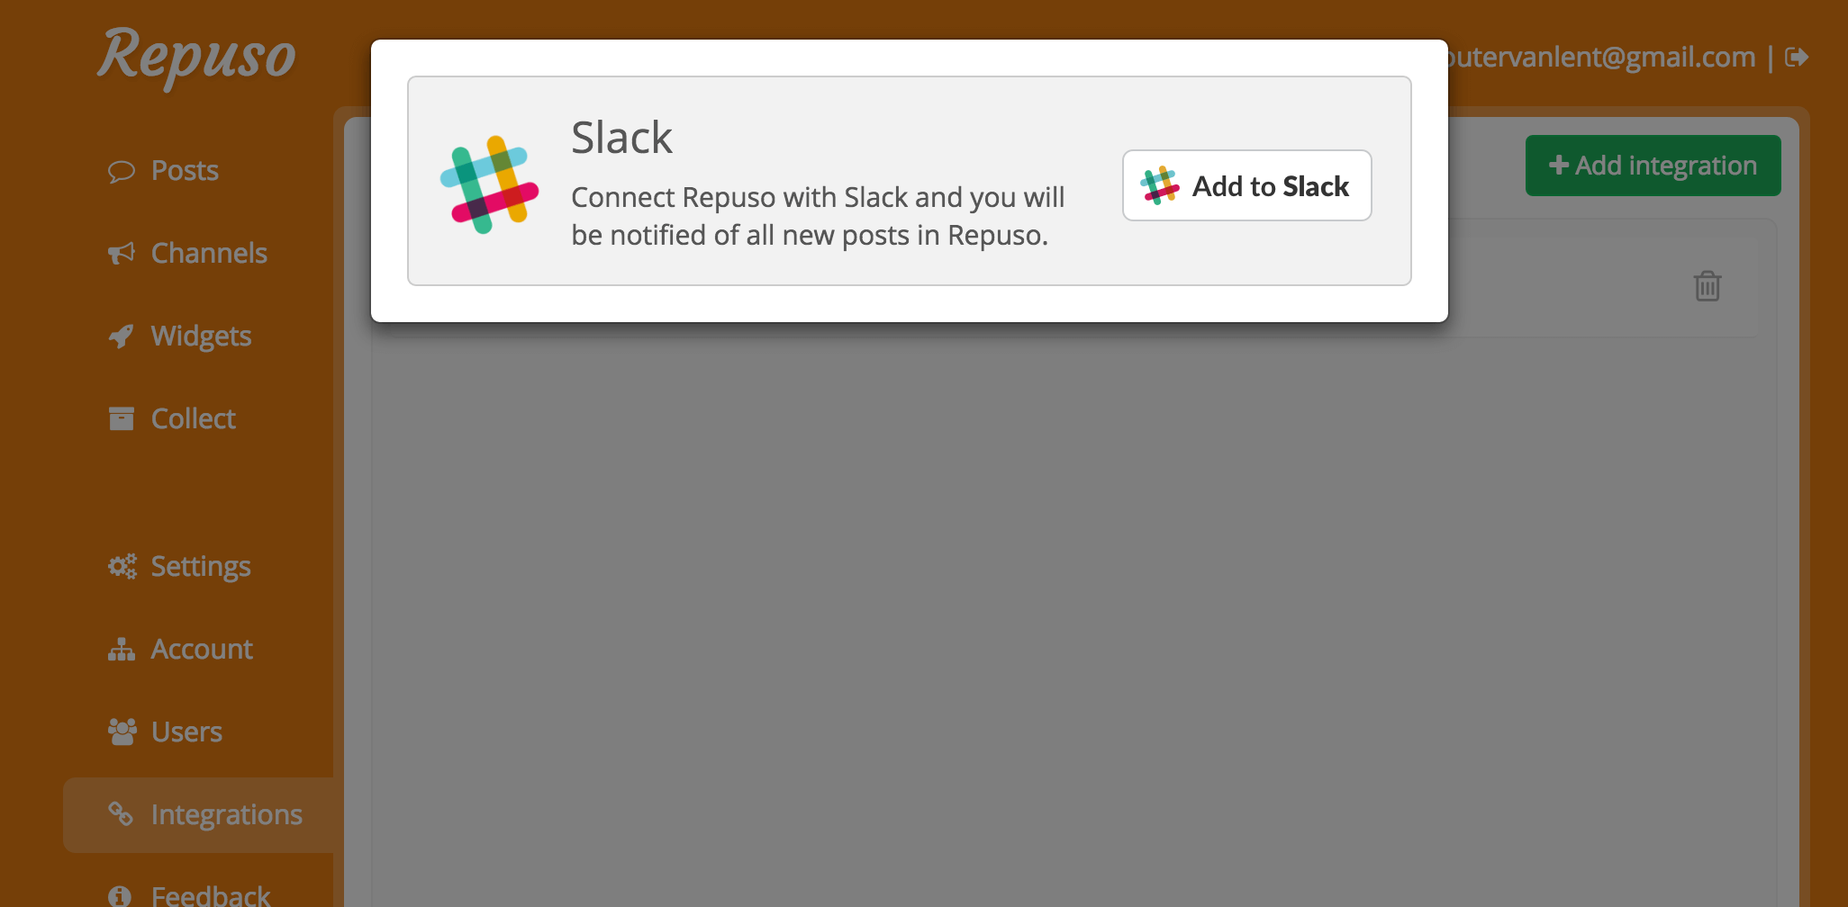Click the Settings gears icon
This screenshot has height=907, width=1848.
click(122, 566)
